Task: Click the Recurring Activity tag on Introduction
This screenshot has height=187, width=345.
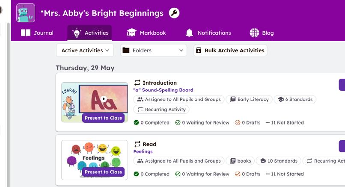Action: click(161, 110)
